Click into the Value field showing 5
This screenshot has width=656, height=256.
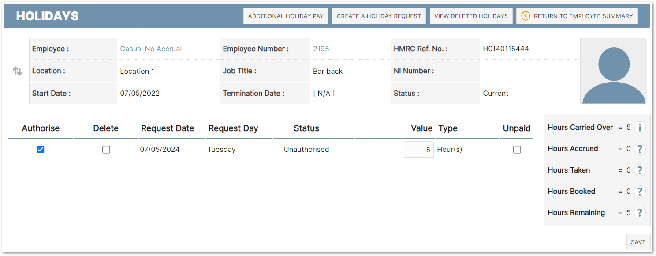tap(418, 150)
